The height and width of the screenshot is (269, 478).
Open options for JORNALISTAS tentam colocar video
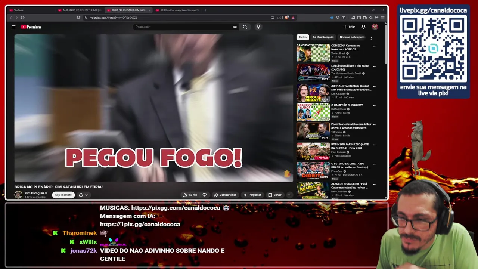[x=375, y=86]
